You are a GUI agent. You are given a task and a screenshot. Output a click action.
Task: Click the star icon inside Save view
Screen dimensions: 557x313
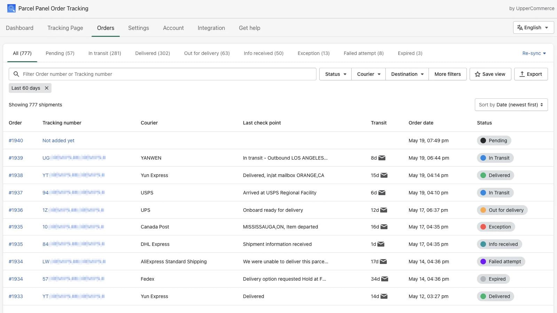pos(478,74)
